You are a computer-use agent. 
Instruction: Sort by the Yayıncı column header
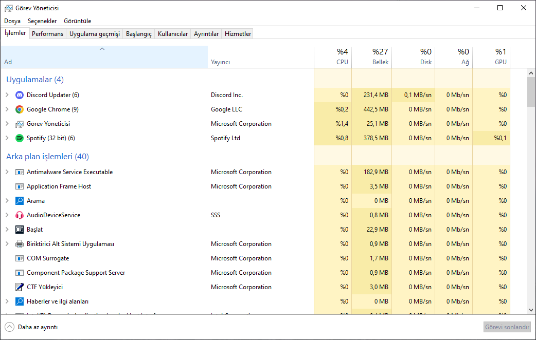click(261, 57)
